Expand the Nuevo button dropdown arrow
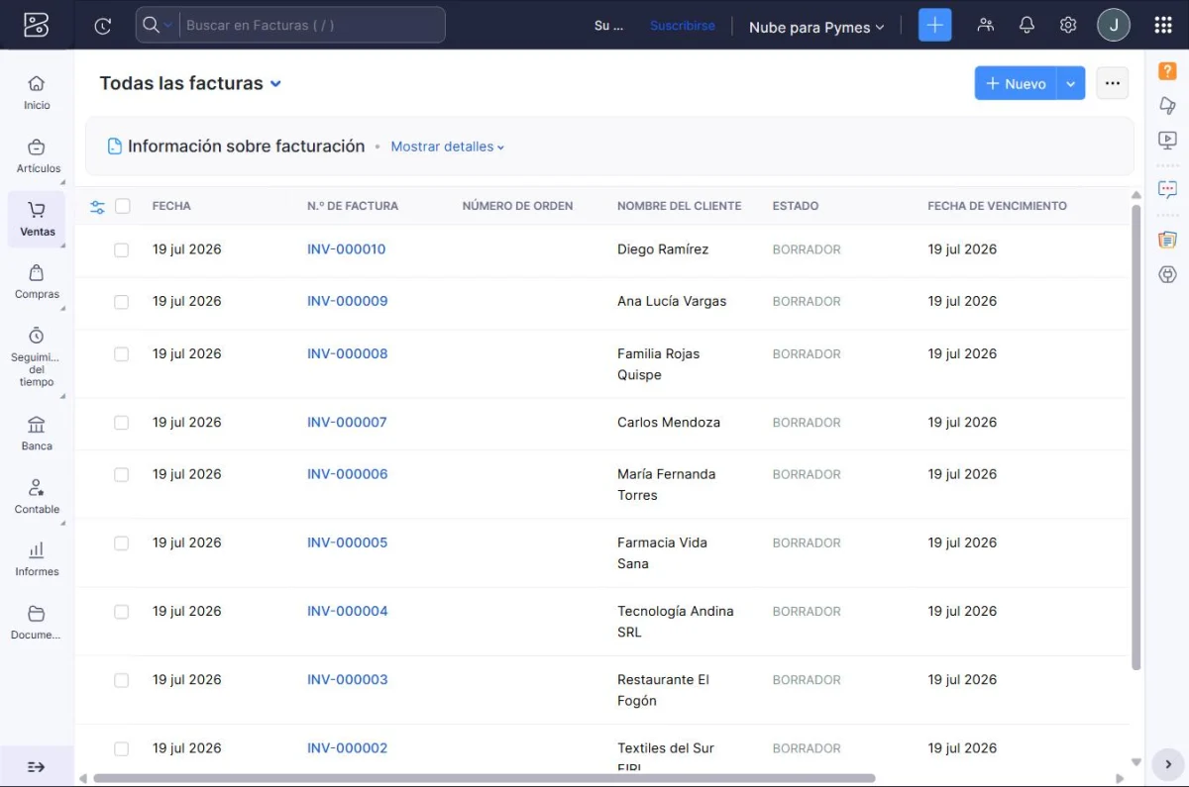The image size is (1189, 787). (x=1071, y=84)
